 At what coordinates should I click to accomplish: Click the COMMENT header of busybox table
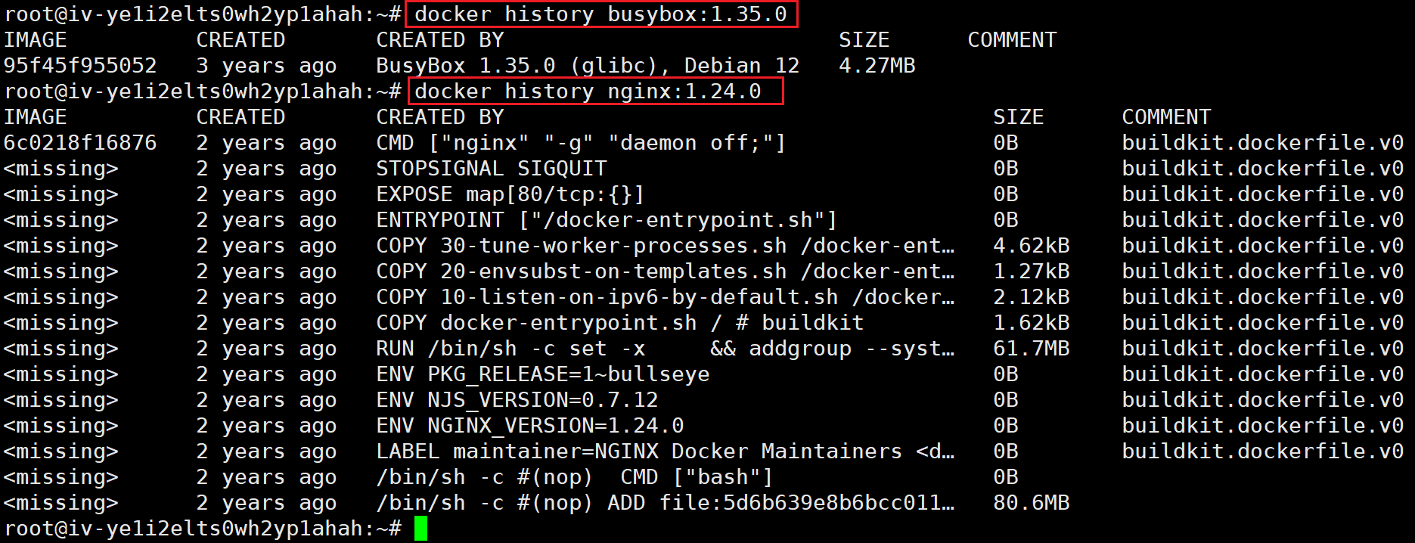point(1012,40)
